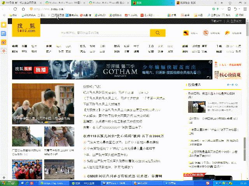
Task: Open the mountain cliff road thumbnail
Action: pos(27,136)
